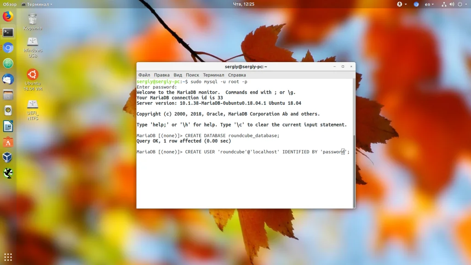Open the clock calendar Чтв, 12:25

point(244,4)
